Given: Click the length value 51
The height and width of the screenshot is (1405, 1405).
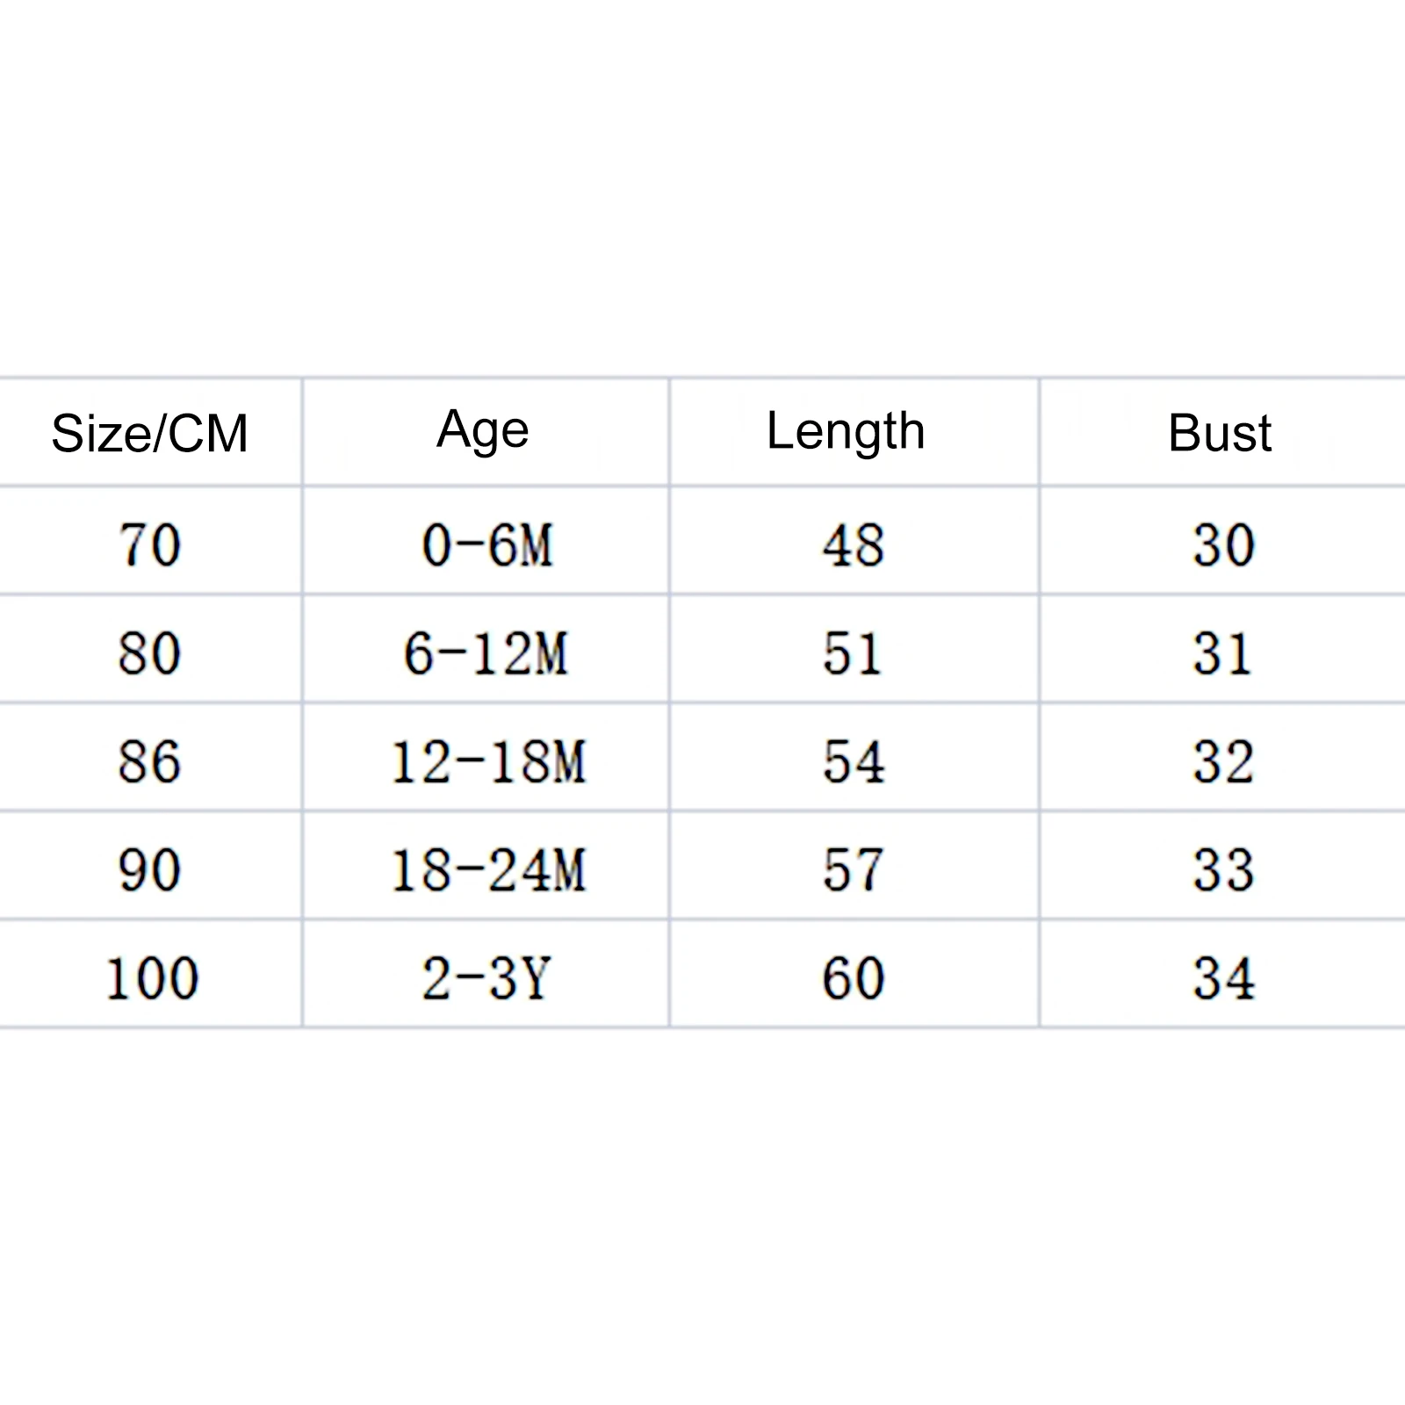Looking at the screenshot, I should coord(852,653).
